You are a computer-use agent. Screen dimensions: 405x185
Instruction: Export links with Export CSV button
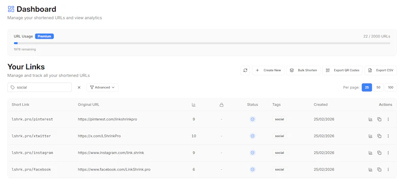click(x=381, y=70)
